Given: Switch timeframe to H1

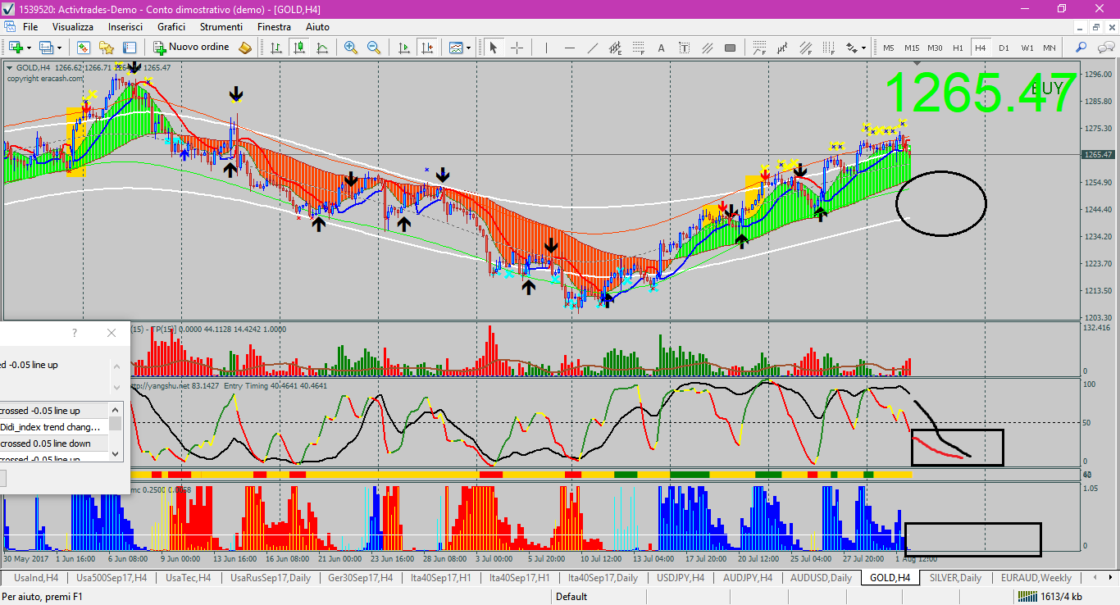Looking at the screenshot, I should tap(958, 48).
